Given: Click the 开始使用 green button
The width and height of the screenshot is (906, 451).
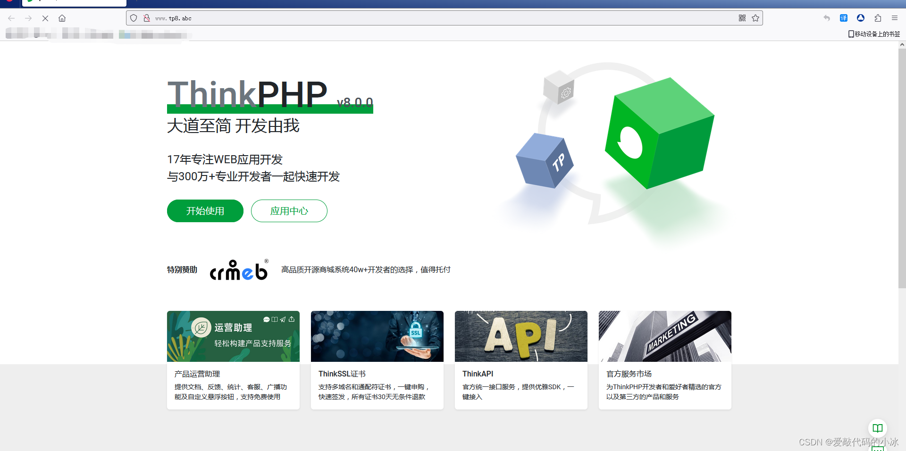Looking at the screenshot, I should coord(205,211).
